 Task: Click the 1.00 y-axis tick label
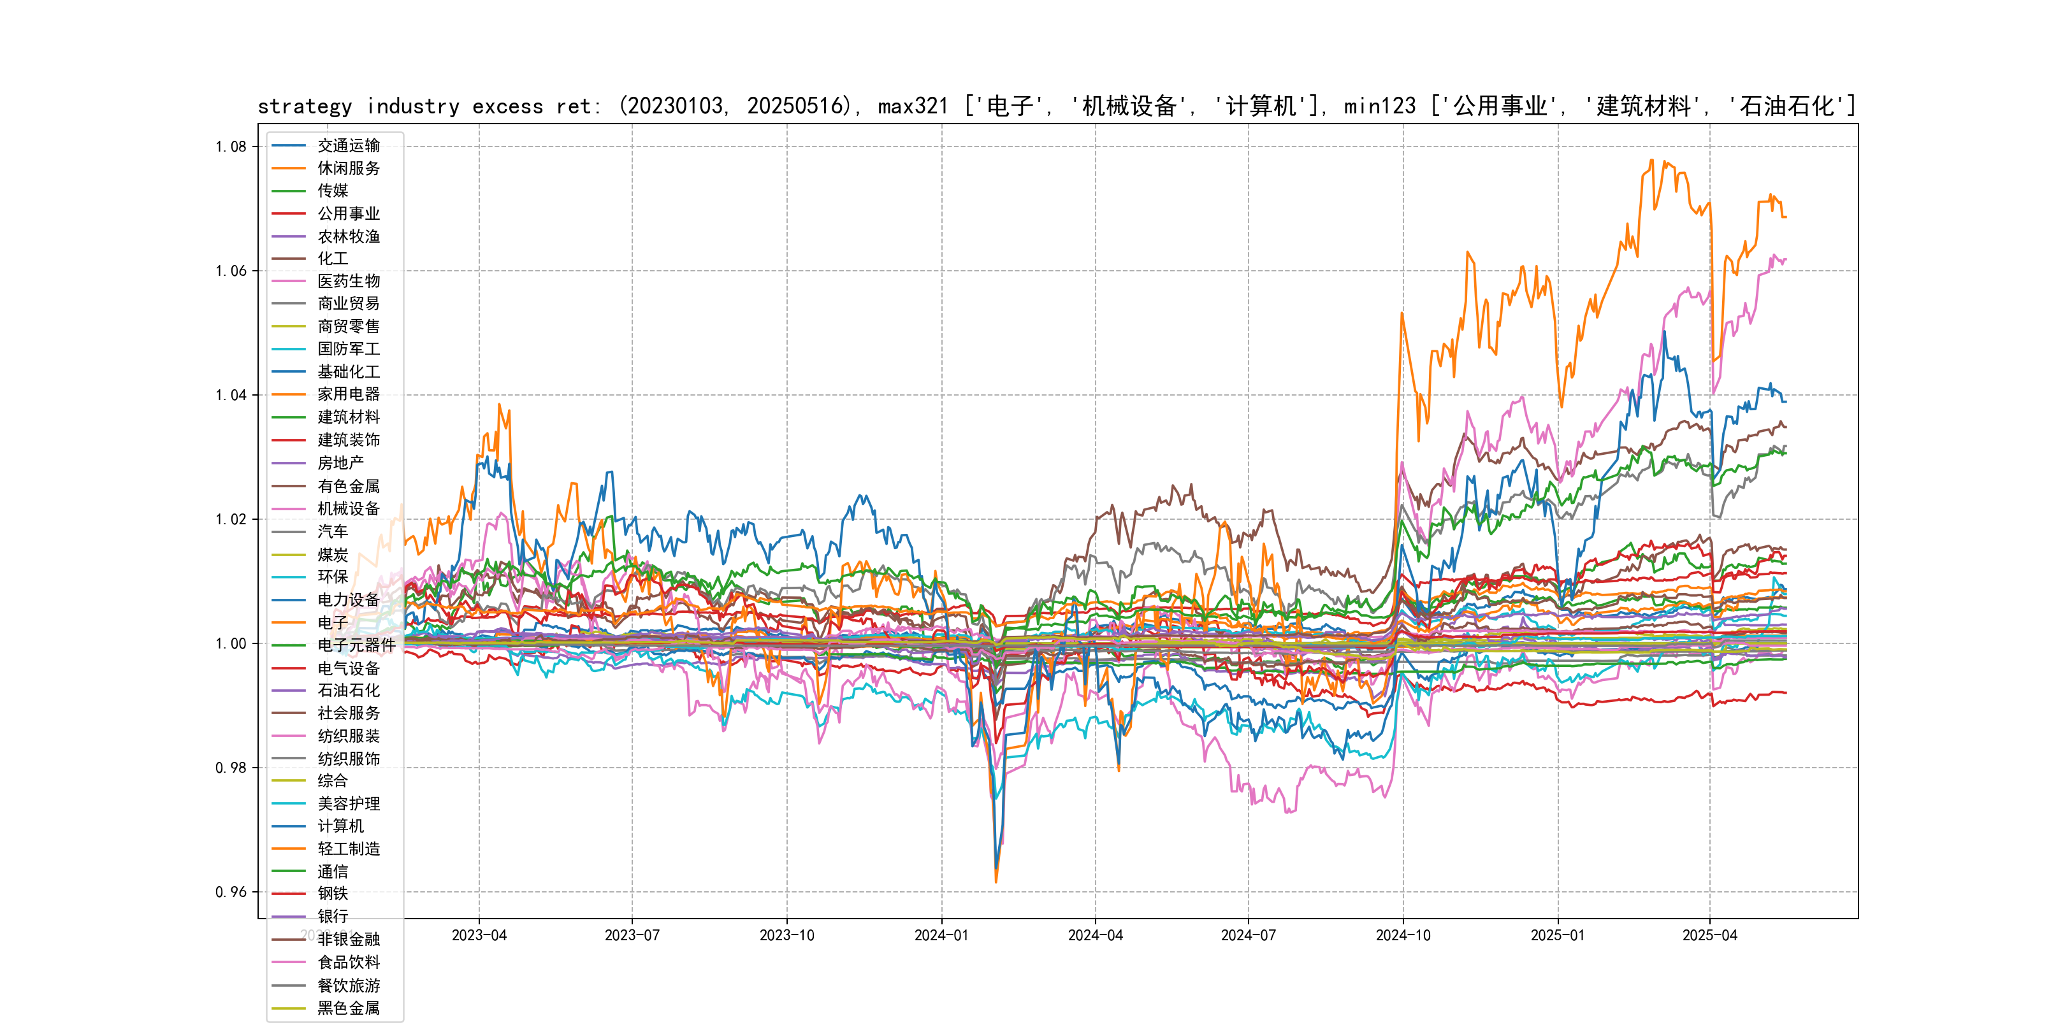[231, 643]
